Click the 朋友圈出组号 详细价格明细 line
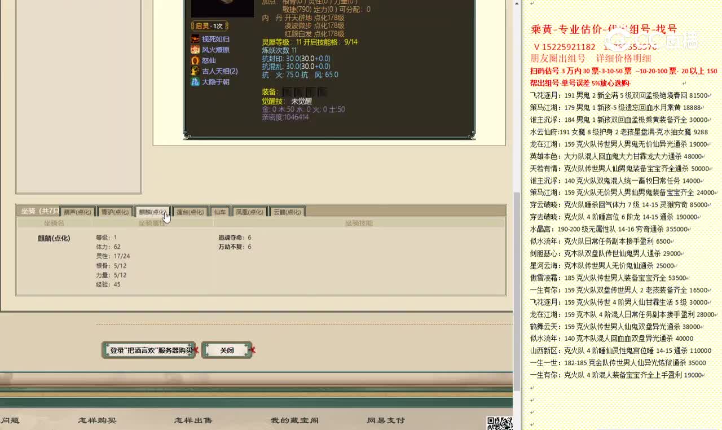Viewport: 722px width, 430px height. click(x=591, y=58)
